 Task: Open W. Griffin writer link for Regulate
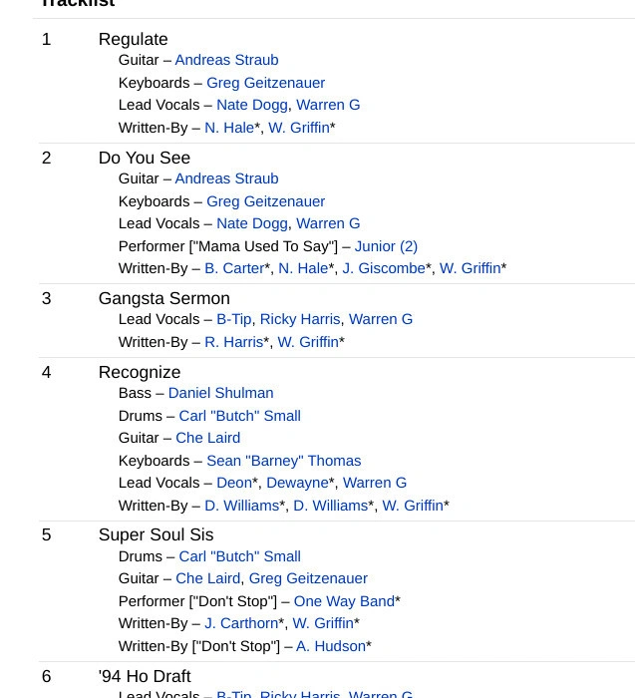pos(299,128)
